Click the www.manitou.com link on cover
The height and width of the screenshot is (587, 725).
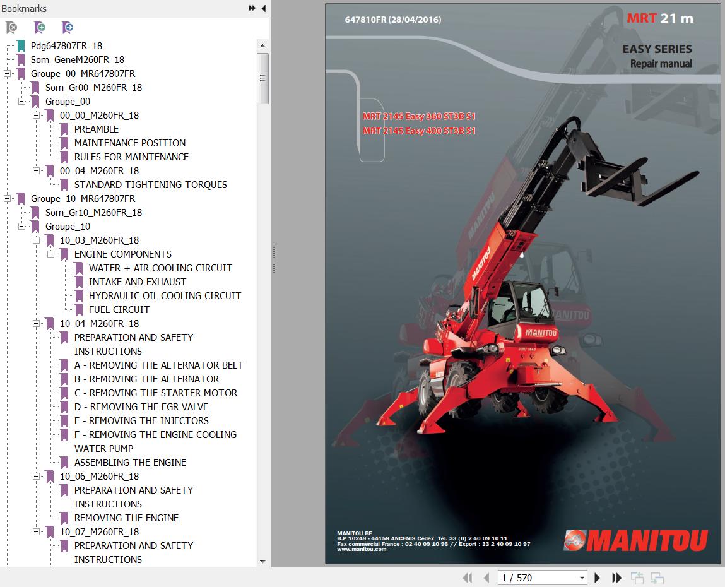(362, 549)
